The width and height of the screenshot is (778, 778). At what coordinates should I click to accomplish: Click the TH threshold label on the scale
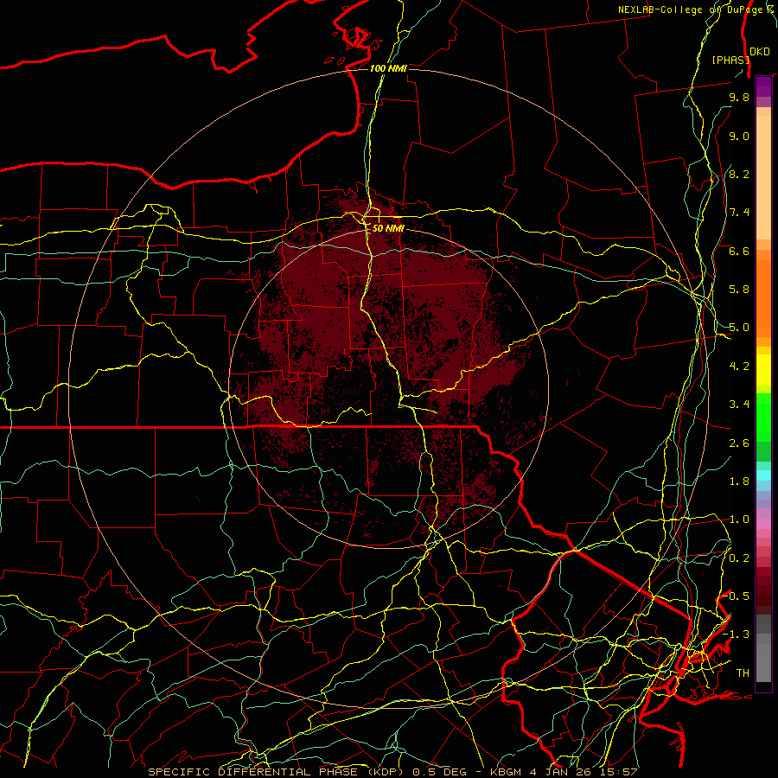pos(743,673)
